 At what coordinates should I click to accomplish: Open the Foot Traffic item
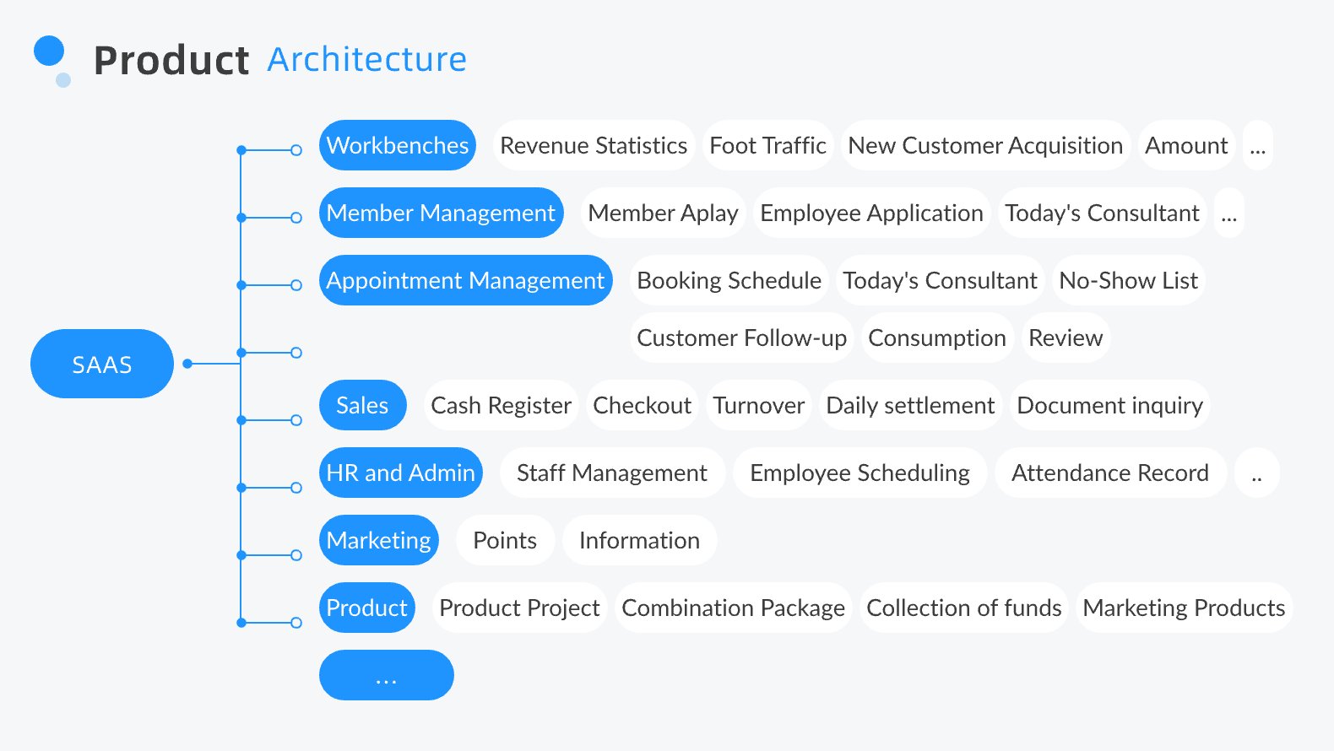pyautogui.click(x=767, y=145)
